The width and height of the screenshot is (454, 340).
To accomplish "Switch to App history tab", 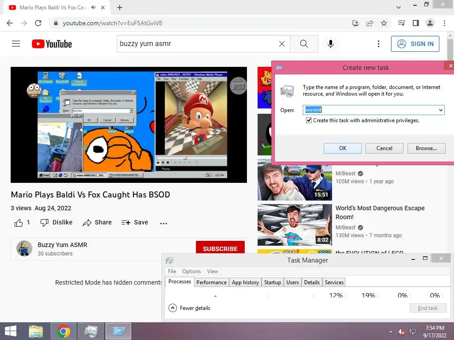I will click(245, 282).
